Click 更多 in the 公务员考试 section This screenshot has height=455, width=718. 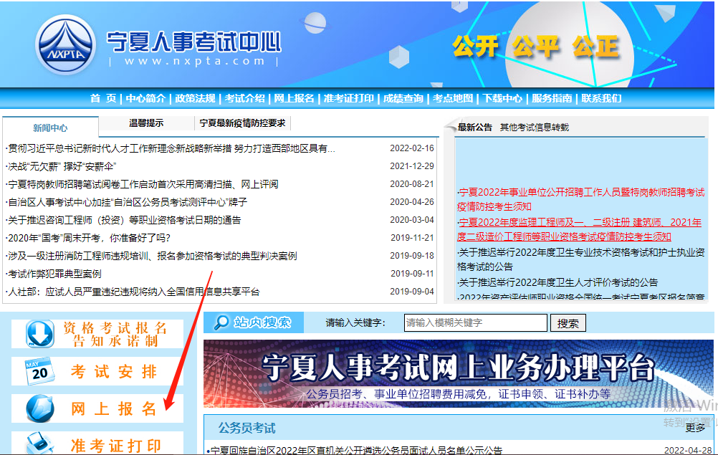tap(695, 428)
